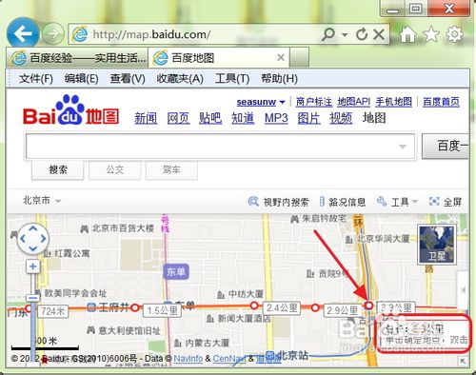Open MP3 navigation link

[276, 118]
